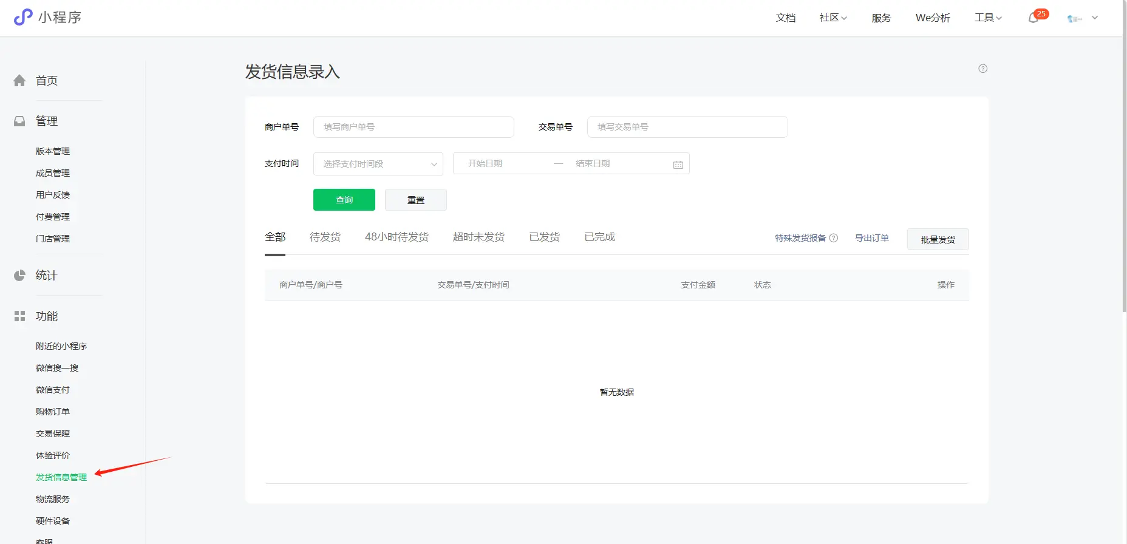Open 微信支付 in sidebar

point(53,390)
